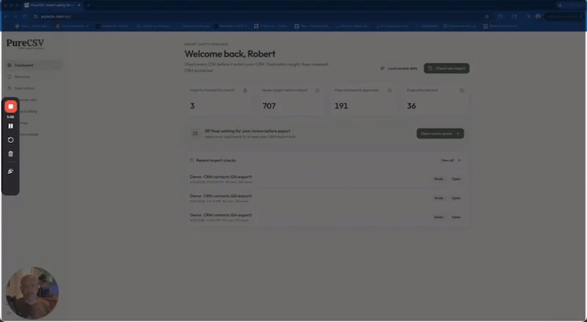Stop the screen recording with the red button

pyautogui.click(x=10, y=106)
